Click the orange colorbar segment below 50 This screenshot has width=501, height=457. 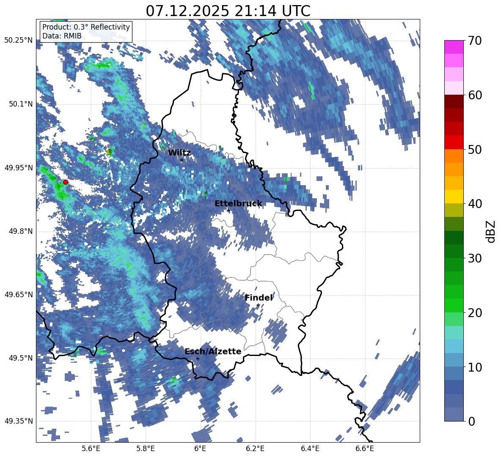[454, 156]
